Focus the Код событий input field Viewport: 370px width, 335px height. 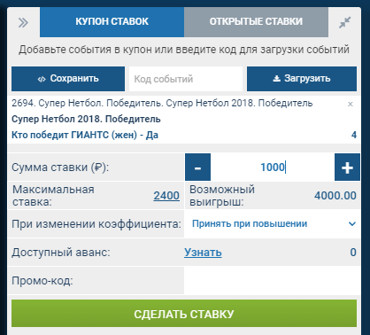[x=186, y=79]
